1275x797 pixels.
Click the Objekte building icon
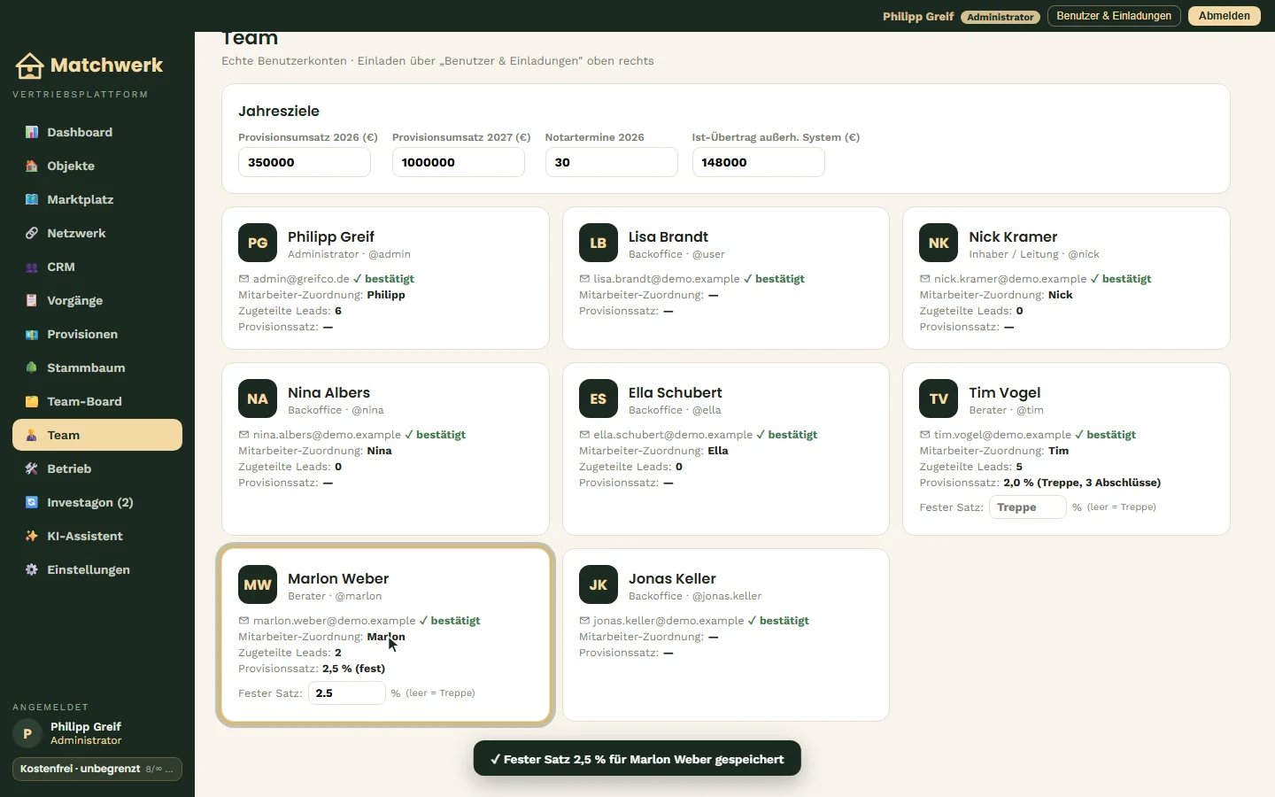coord(32,166)
